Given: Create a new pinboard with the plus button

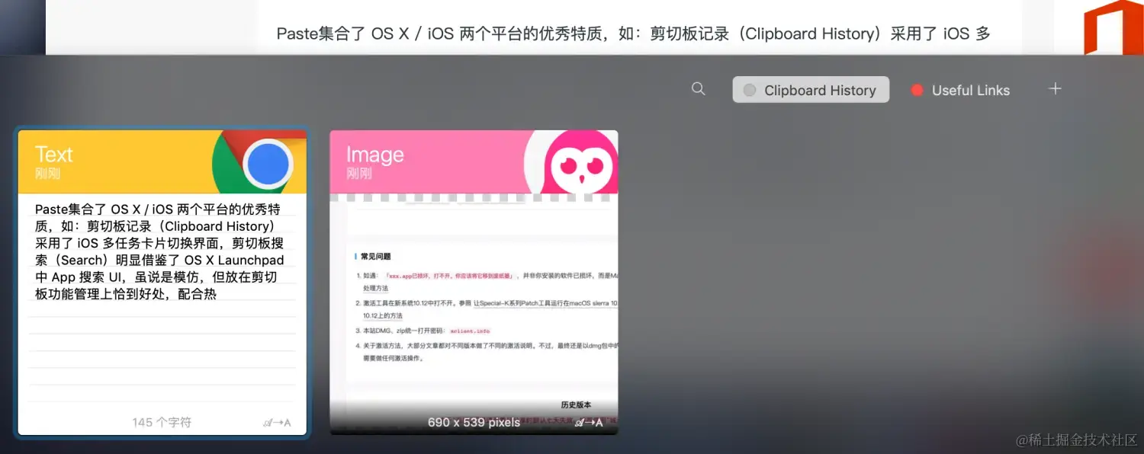Looking at the screenshot, I should [1055, 88].
